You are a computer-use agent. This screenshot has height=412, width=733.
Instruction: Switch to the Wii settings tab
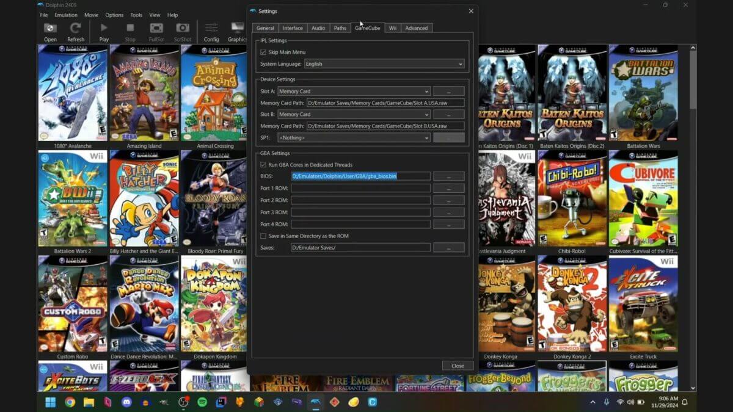pos(392,27)
